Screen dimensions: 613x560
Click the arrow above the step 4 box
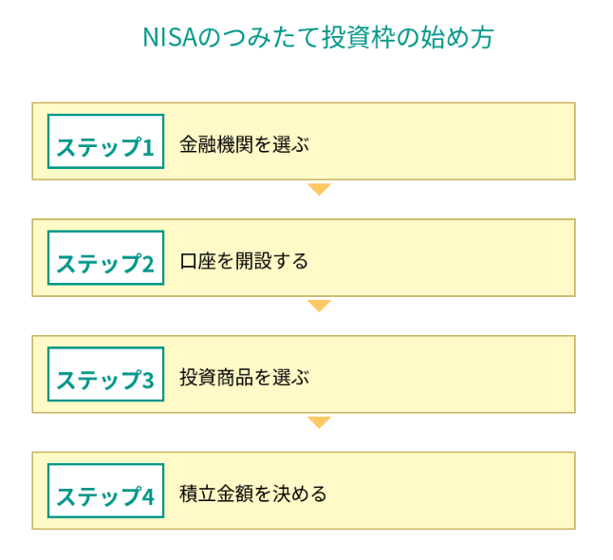pyautogui.click(x=319, y=422)
